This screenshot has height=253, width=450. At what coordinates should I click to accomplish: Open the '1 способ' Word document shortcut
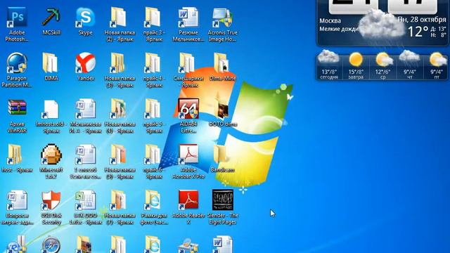[85, 162]
